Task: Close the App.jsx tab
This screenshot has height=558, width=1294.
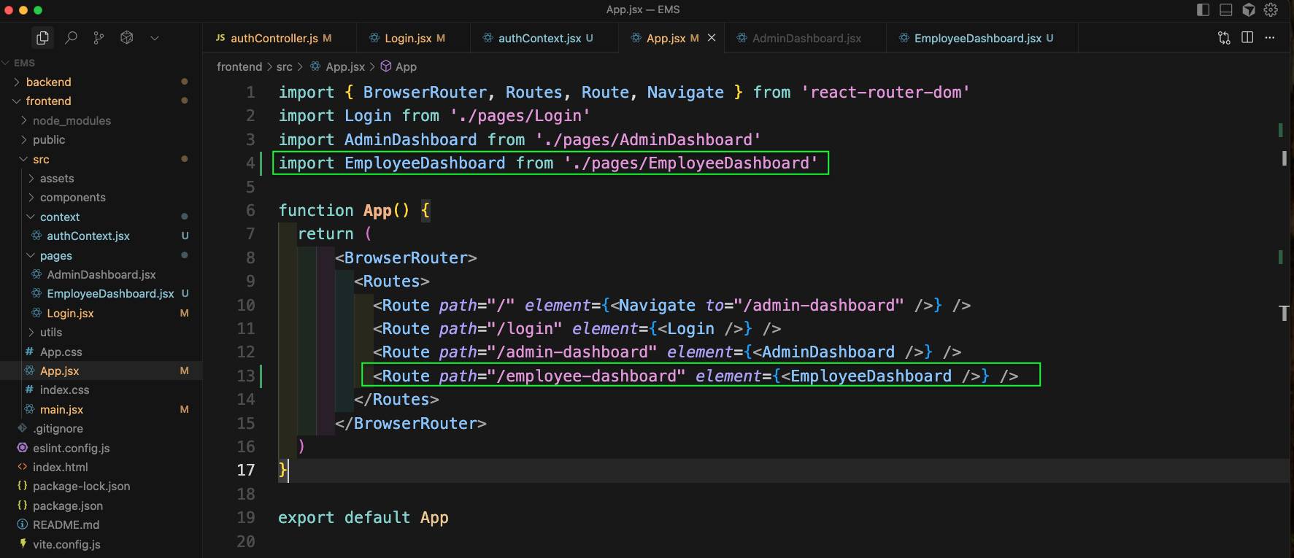Action: tap(712, 38)
